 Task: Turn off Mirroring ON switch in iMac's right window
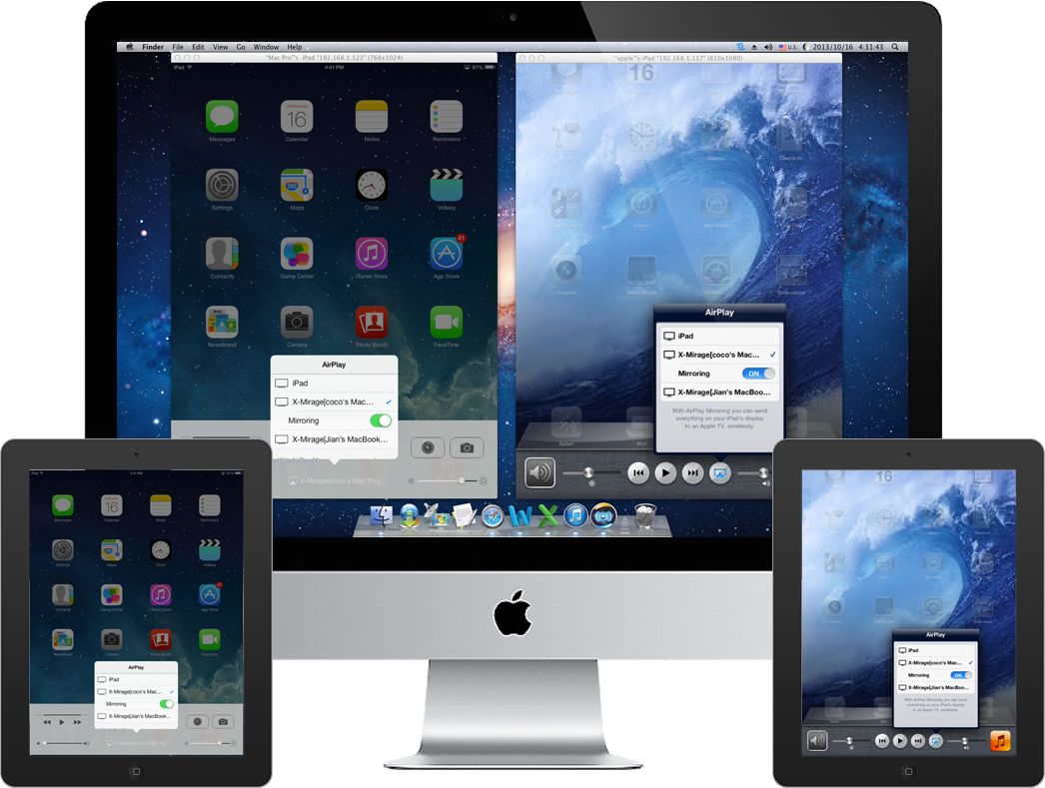pos(758,374)
